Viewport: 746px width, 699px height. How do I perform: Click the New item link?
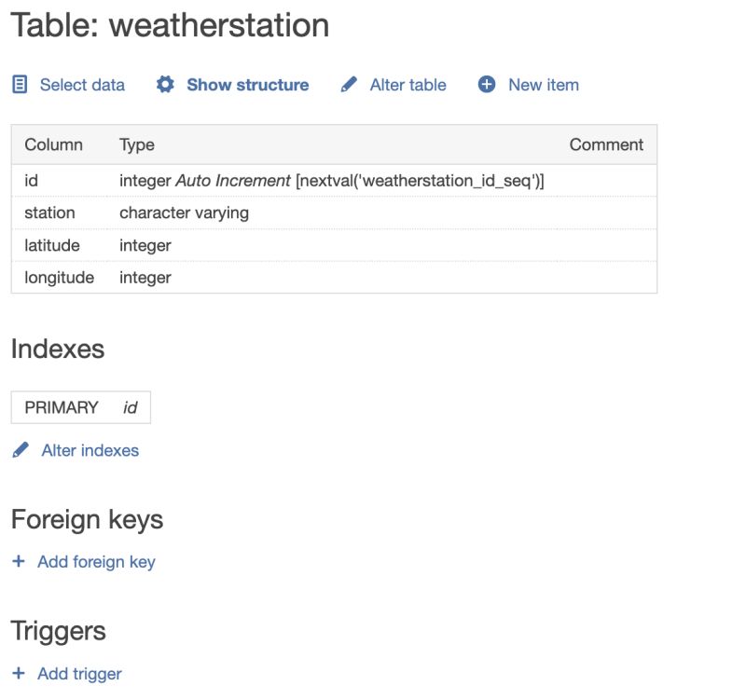542,85
